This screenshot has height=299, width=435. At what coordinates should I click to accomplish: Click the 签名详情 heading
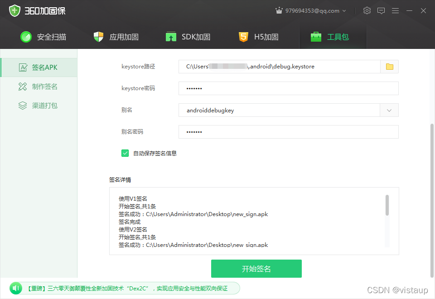click(120, 180)
